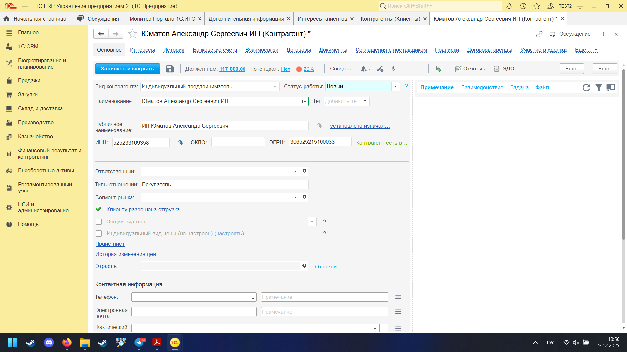Open the Ответственный field's open-form icon
This screenshot has height=352, width=627.
coord(304,171)
